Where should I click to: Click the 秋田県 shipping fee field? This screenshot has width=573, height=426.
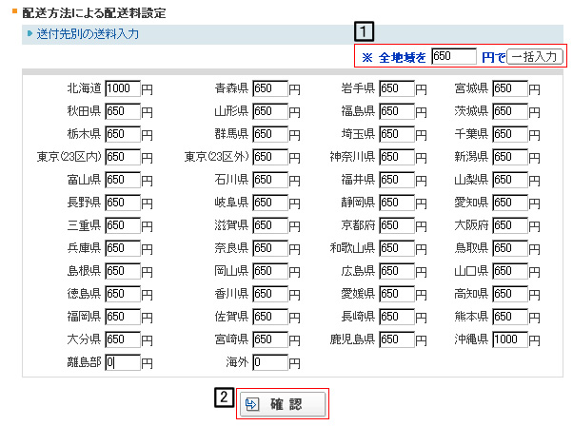[123, 111]
